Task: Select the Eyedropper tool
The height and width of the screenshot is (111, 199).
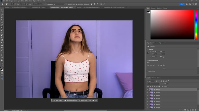Action: 2,25
